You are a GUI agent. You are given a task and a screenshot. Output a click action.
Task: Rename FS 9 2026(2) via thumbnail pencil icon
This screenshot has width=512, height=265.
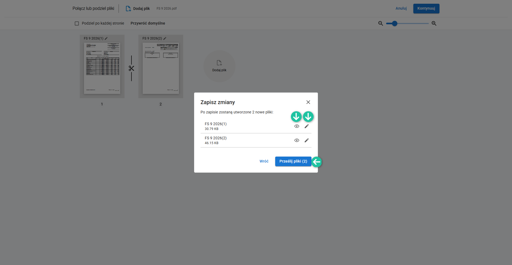(165, 38)
